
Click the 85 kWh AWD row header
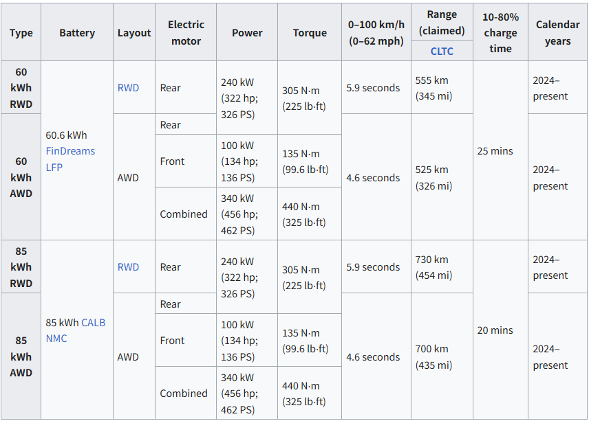click(x=21, y=356)
